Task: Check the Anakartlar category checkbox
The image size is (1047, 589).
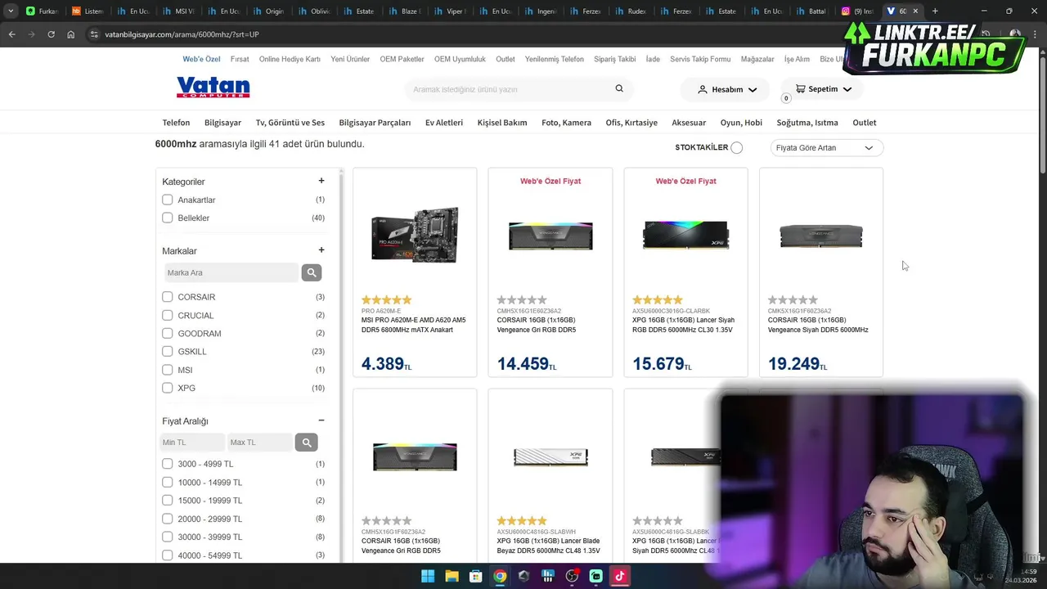Action: point(168,200)
